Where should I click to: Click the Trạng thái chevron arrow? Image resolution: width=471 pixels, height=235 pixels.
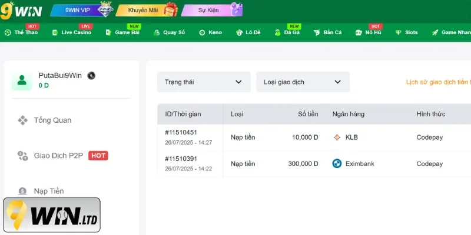coord(238,82)
